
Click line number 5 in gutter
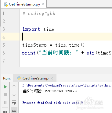pyautogui.click(x=4, y=45)
